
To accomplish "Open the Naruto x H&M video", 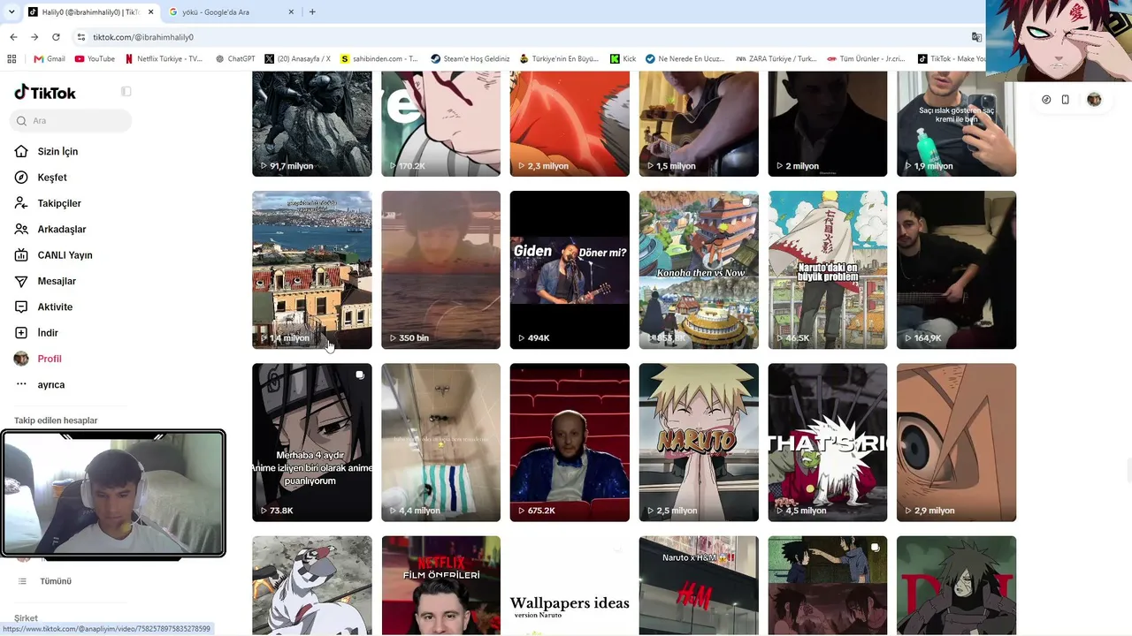I will pyautogui.click(x=699, y=586).
